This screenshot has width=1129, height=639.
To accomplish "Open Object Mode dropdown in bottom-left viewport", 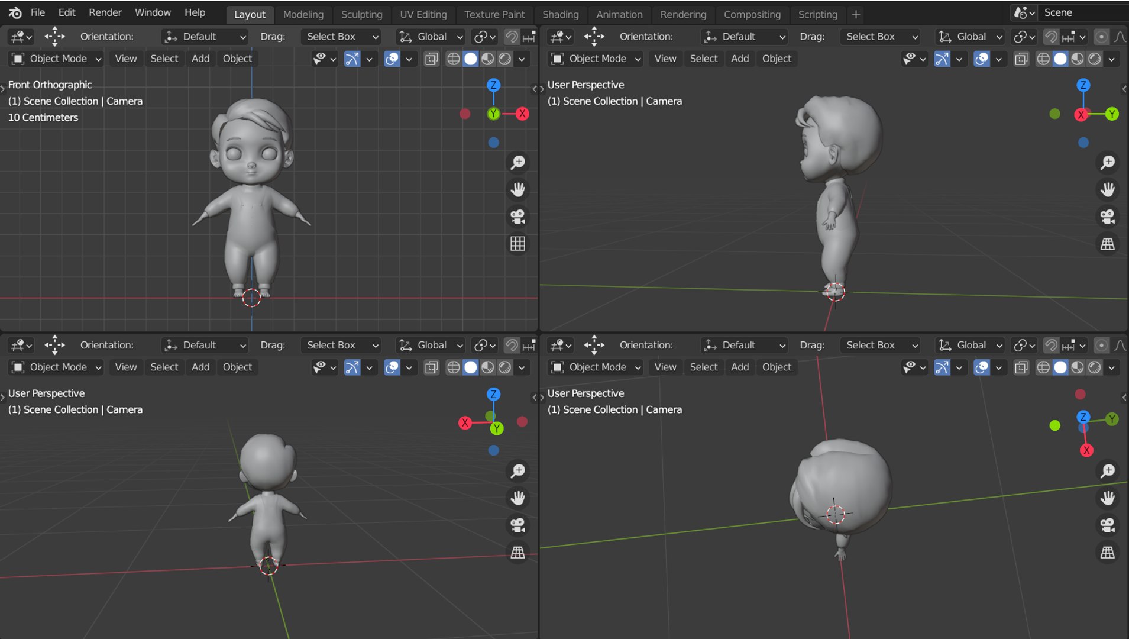I will click(57, 367).
